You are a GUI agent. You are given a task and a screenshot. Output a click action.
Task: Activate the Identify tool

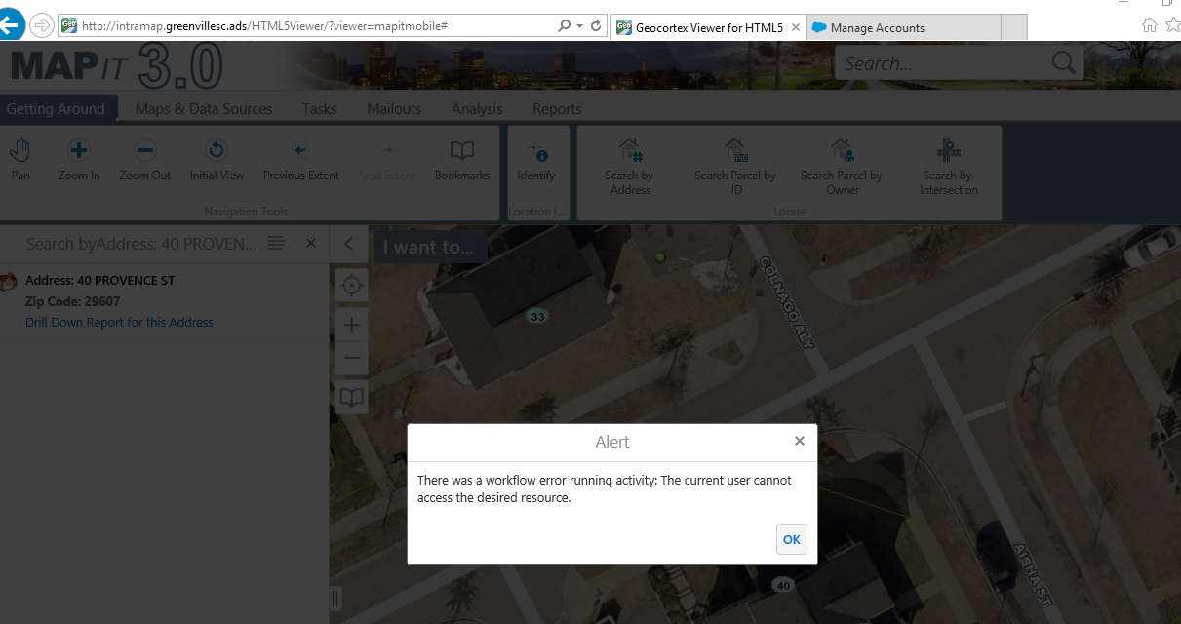[535, 161]
